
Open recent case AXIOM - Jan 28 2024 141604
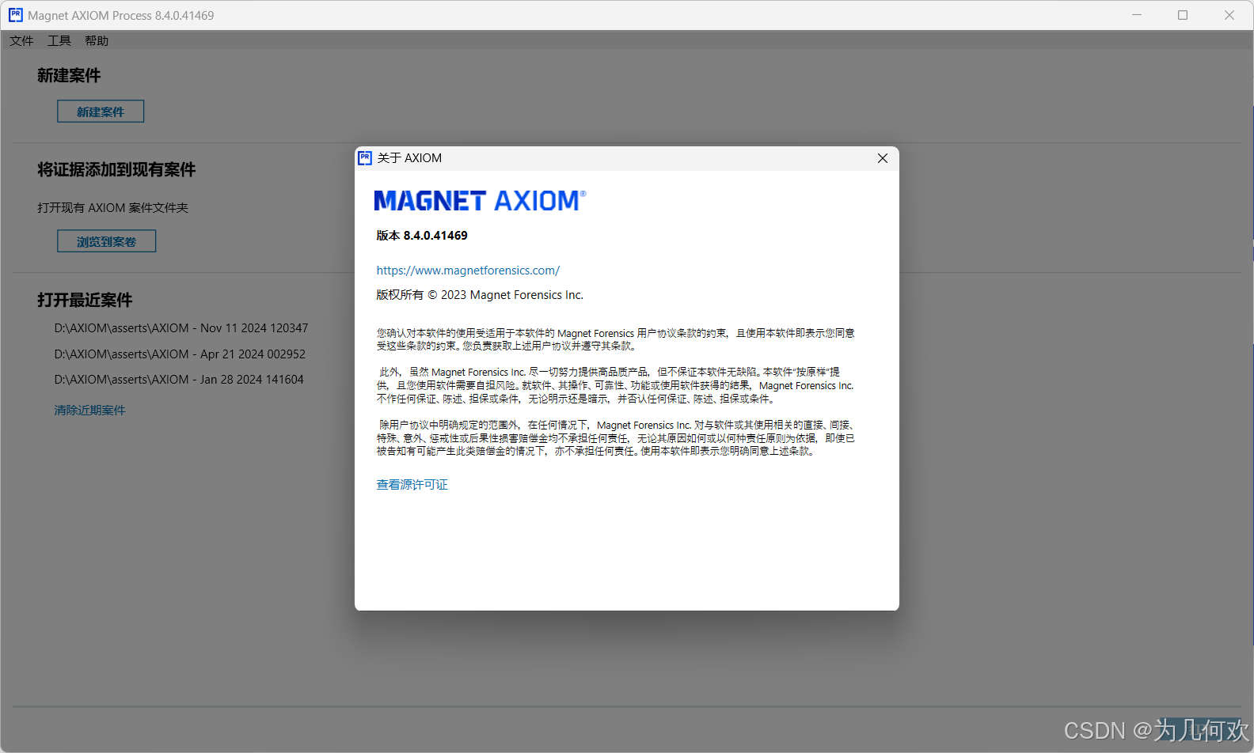click(x=179, y=380)
